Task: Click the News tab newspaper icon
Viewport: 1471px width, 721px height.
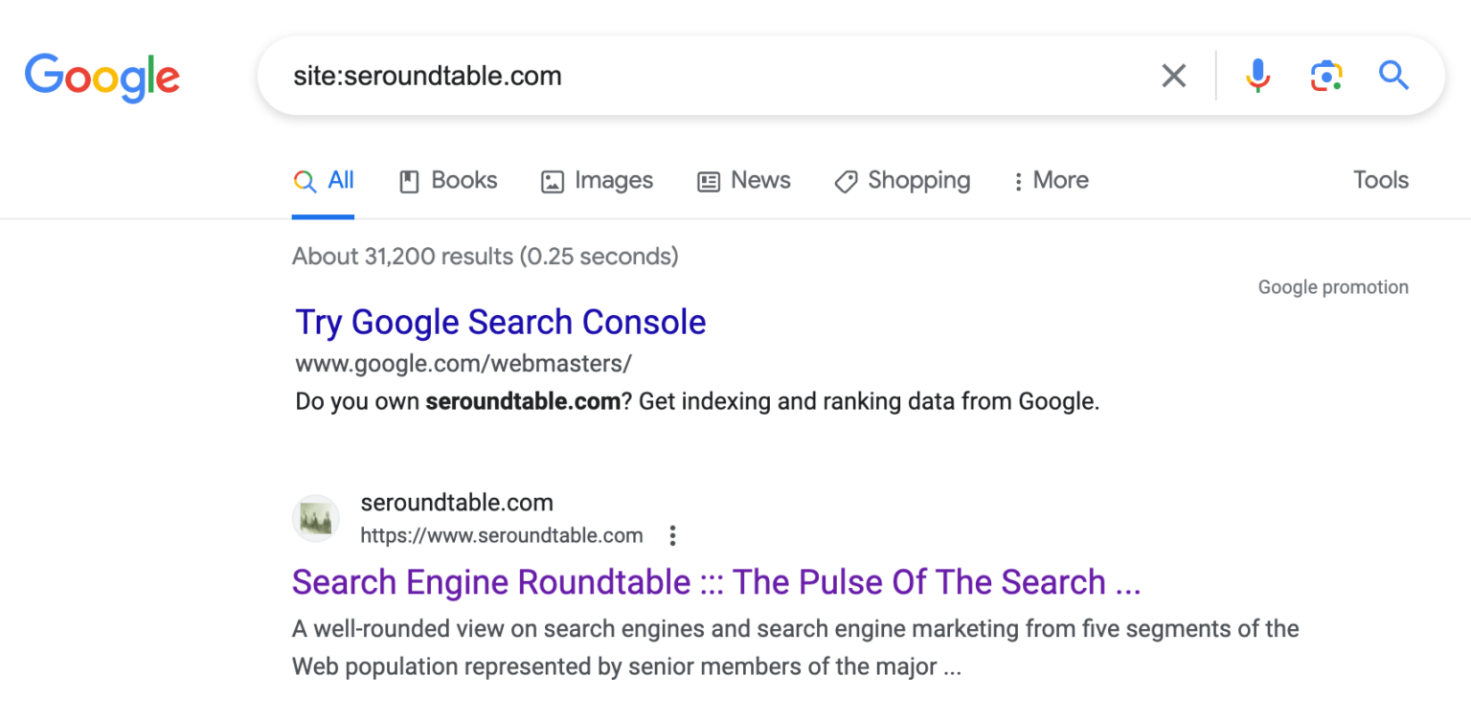Action: [x=708, y=180]
